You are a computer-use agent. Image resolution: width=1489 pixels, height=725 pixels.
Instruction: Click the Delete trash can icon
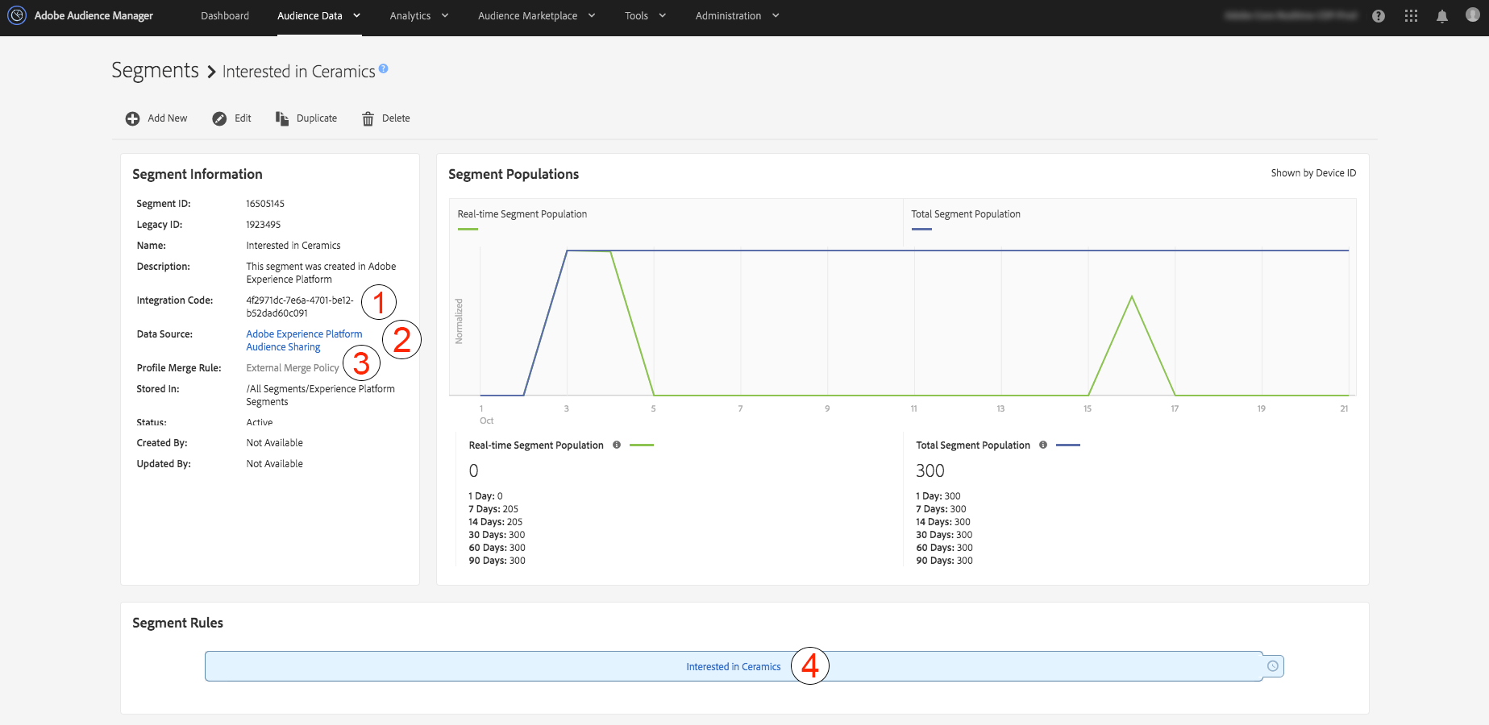pyautogui.click(x=368, y=118)
